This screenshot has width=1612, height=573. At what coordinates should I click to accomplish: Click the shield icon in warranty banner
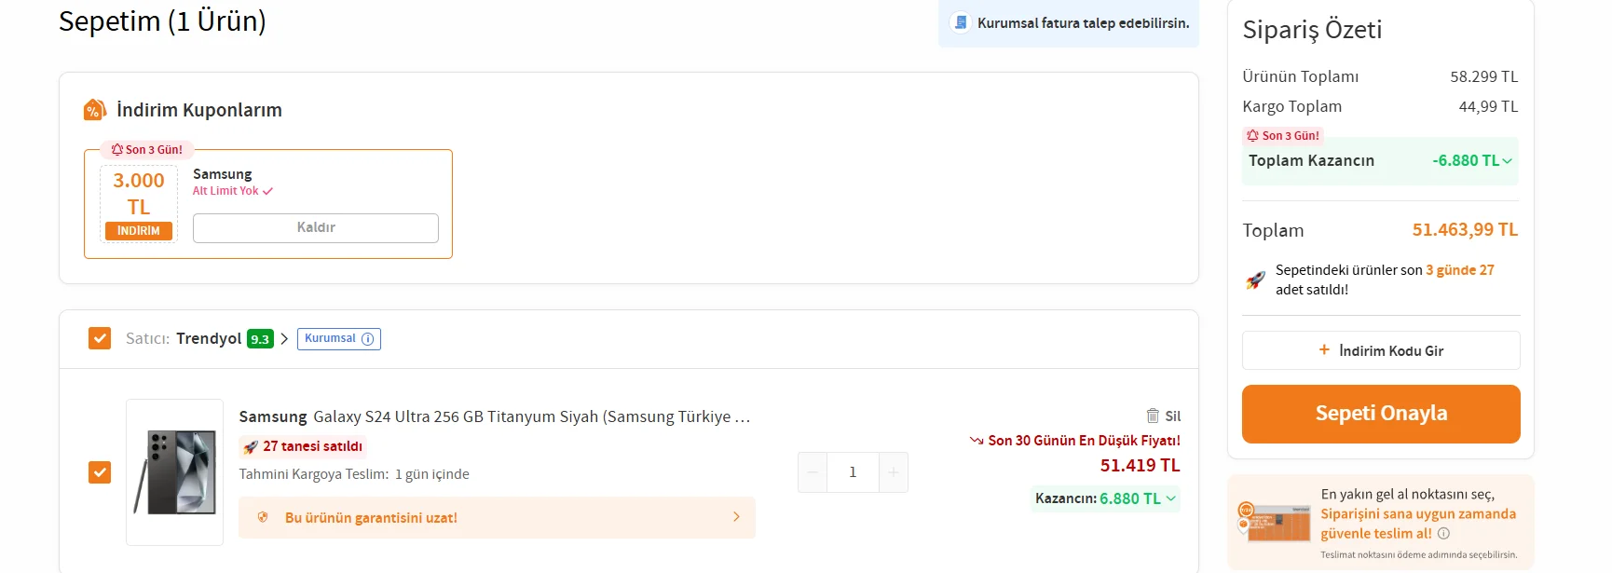point(263,517)
